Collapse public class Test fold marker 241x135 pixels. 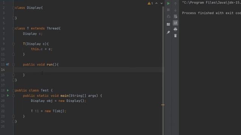coord(14,90)
